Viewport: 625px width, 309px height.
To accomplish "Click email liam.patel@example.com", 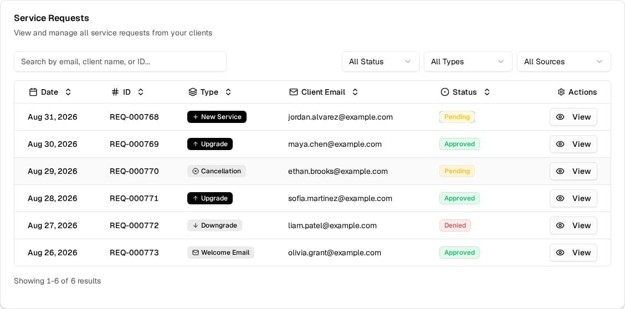I will 332,225.
